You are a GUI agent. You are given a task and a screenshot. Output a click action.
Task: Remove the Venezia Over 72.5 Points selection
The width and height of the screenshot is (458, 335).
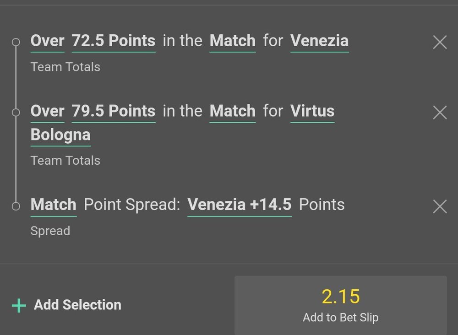click(x=440, y=43)
